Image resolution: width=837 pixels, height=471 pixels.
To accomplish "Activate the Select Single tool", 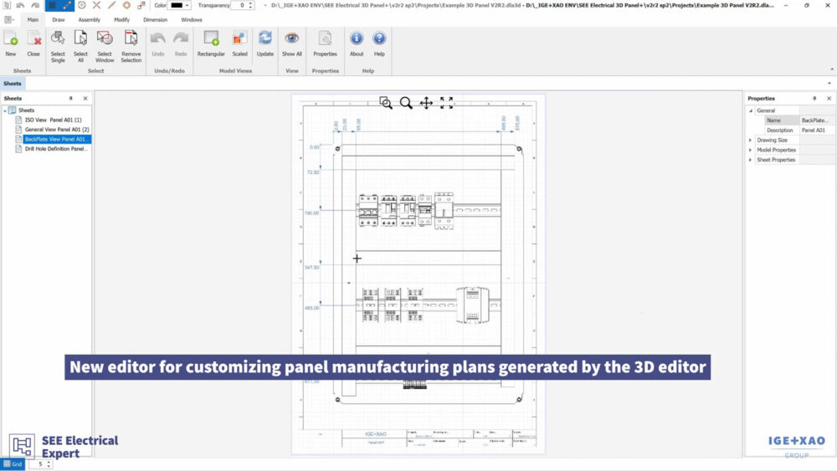I will 58,46.
